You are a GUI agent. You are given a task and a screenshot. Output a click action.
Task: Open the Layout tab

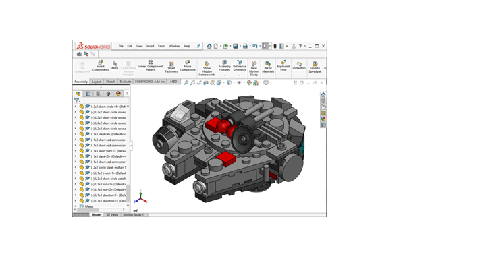pyautogui.click(x=97, y=82)
